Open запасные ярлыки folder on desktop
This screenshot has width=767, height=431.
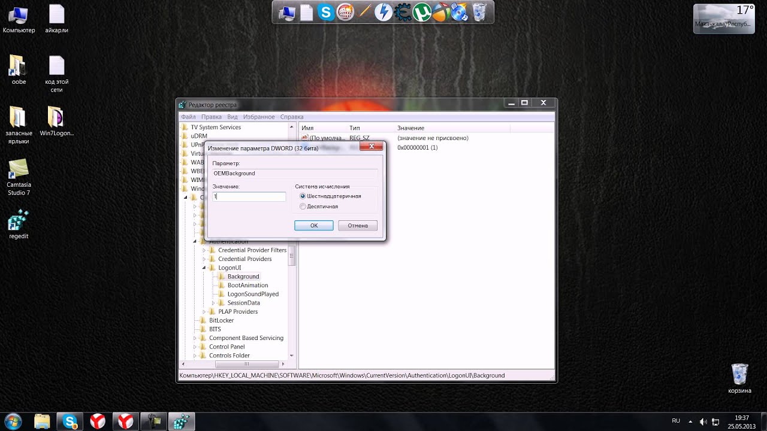tap(19, 126)
